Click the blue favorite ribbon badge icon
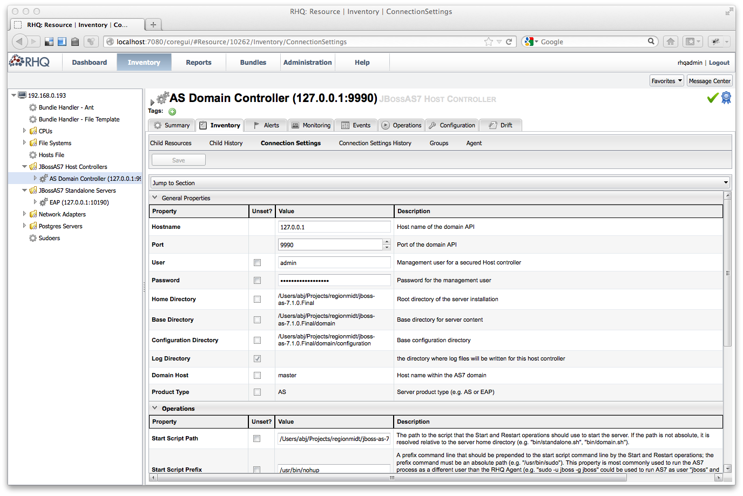743x496 pixels. 726,98
